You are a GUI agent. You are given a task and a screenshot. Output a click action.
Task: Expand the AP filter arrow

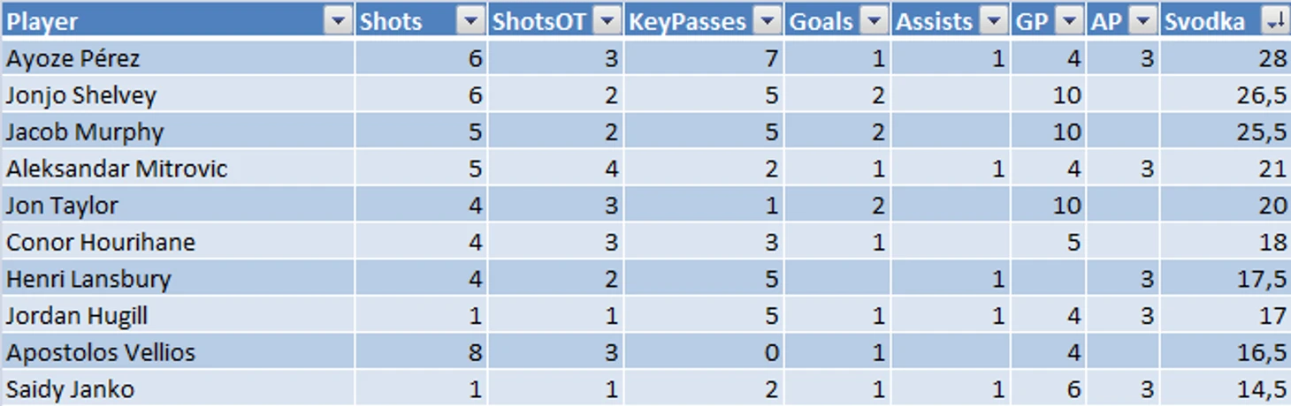[x=1143, y=22]
